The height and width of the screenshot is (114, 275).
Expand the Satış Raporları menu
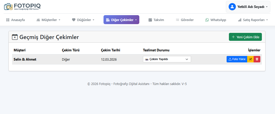coord(253,20)
